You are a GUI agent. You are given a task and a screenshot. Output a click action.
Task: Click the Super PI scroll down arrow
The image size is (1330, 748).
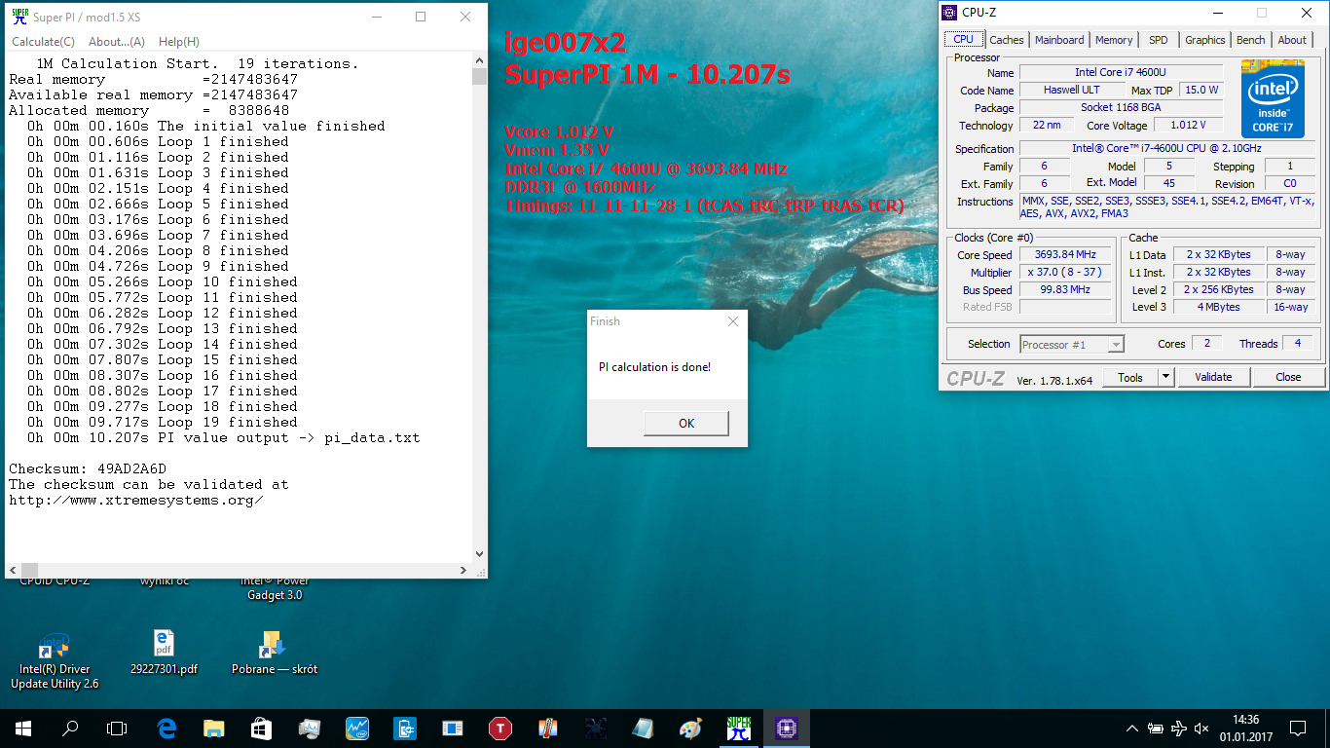[479, 554]
